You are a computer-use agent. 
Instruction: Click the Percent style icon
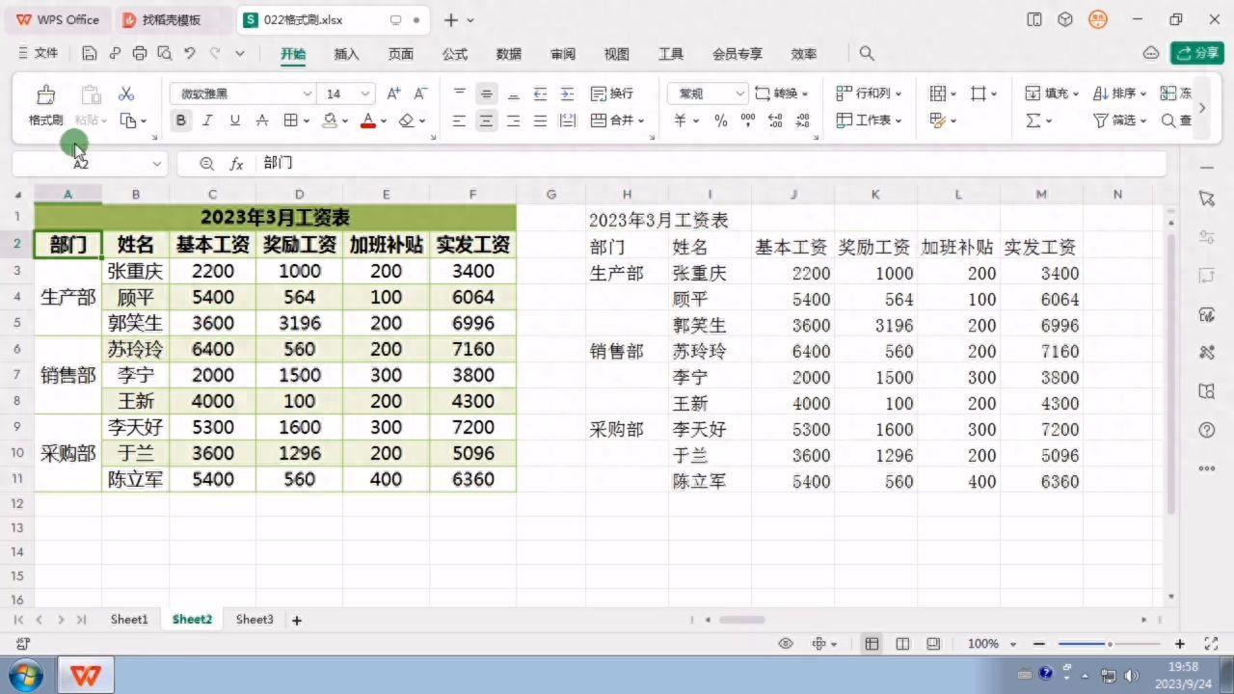(721, 120)
